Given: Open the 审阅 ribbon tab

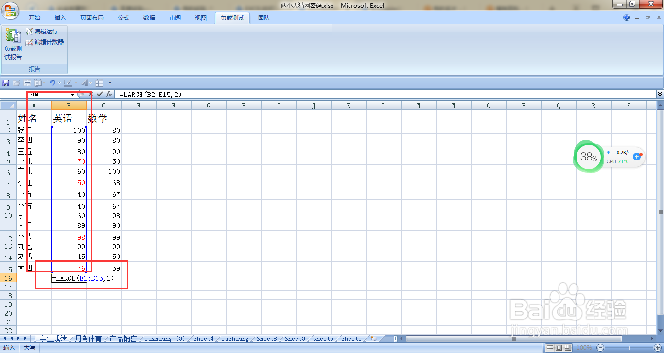Looking at the screenshot, I should click(175, 18).
